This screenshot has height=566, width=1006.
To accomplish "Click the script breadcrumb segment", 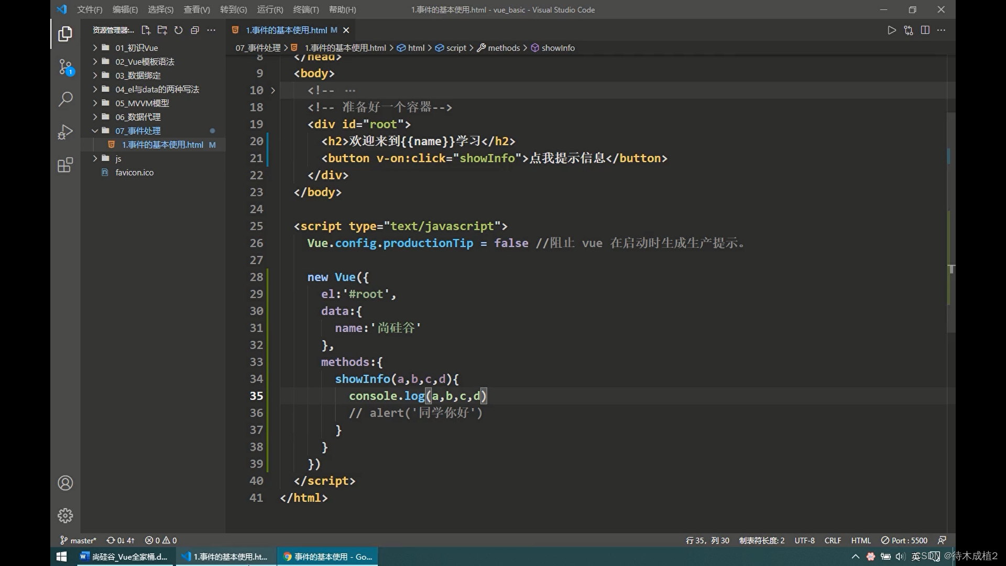I will [x=451, y=48].
